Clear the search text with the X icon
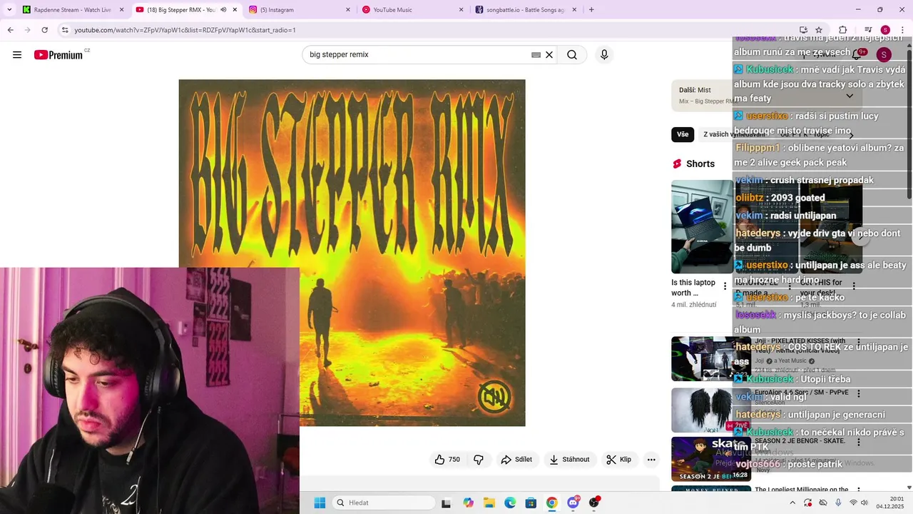The width and height of the screenshot is (913, 514). pos(549,55)
